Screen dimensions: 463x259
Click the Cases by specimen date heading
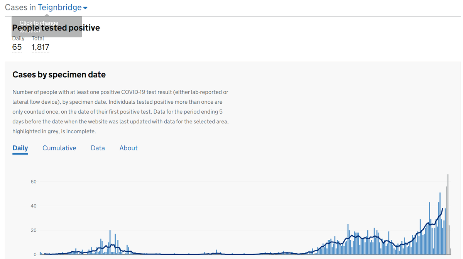tap(59, 75)
